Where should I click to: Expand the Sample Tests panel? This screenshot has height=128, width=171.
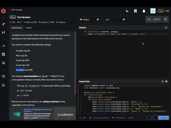[x=162, y=81]
